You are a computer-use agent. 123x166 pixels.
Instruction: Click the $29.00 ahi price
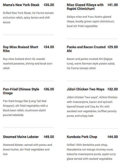(112, 47)
